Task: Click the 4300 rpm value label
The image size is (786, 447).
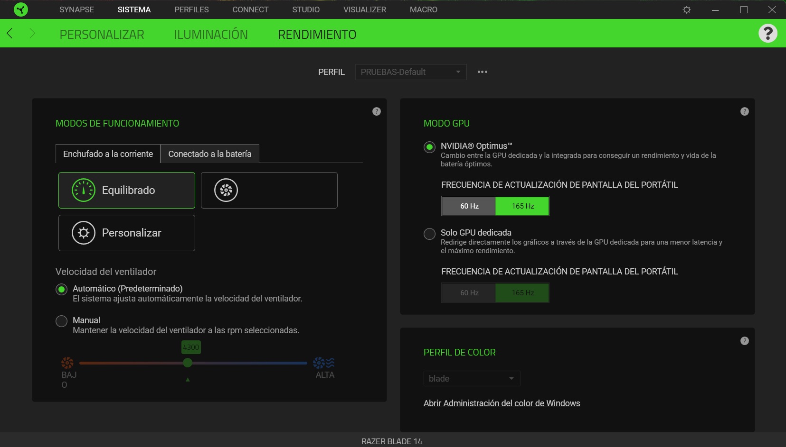Action: pos(191,347)
